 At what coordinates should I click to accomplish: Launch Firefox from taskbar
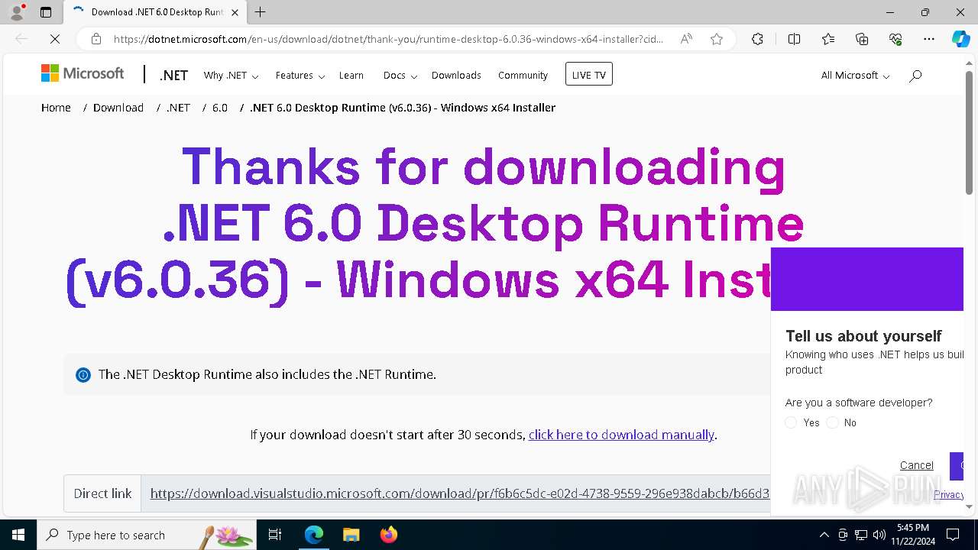point(388,535)
